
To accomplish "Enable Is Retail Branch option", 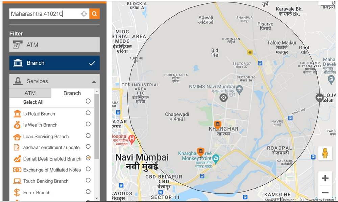I will (x=88, y=113).
